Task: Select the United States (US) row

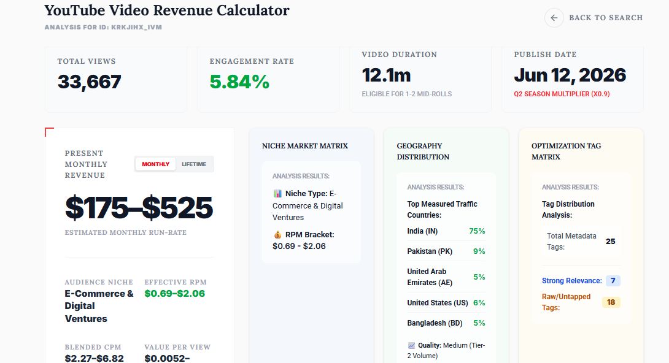Action: point(446,302)
